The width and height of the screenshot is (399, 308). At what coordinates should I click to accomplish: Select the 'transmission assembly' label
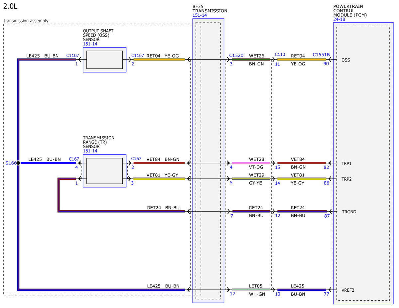pos(26,21)
